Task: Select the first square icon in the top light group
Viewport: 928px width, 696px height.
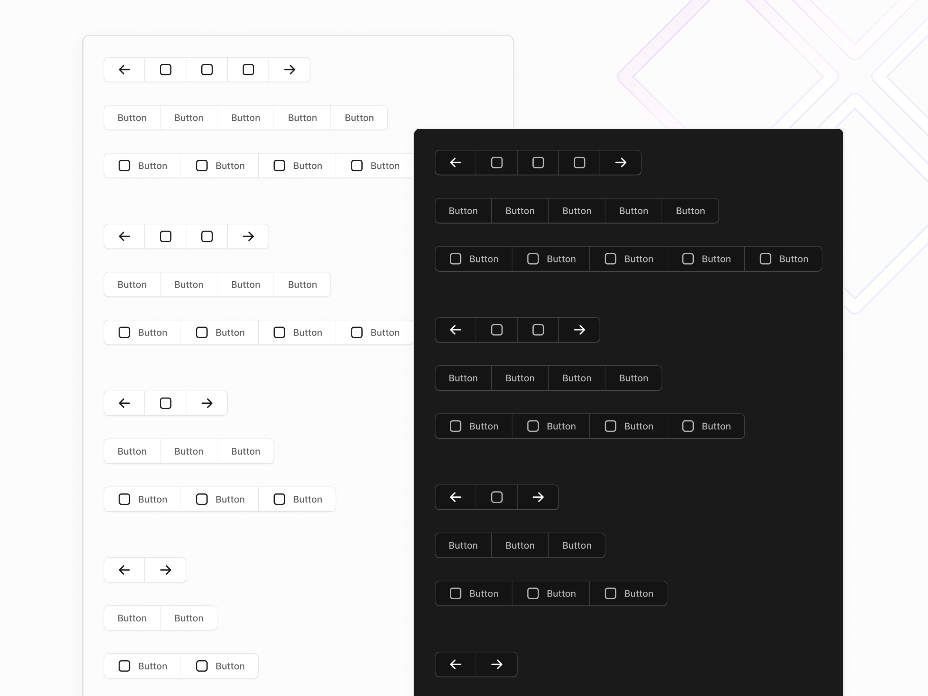Action: [x=165, y=70]
